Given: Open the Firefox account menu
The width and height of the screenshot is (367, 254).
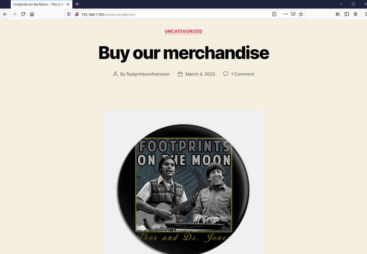Looking at the screenshot, I should pos(356,14).
